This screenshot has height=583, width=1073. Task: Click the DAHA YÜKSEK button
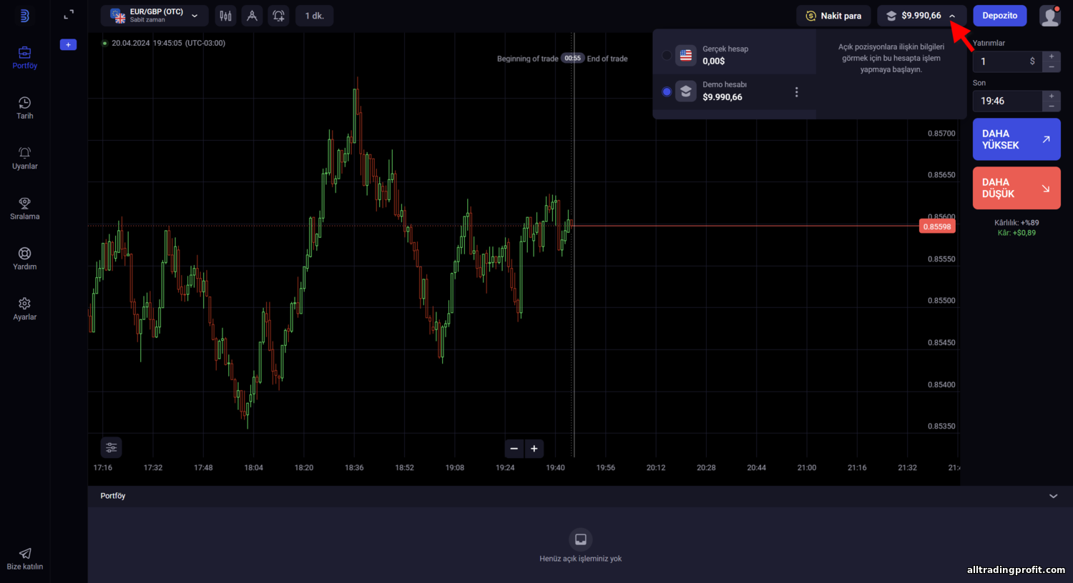tap(1016, 139)
